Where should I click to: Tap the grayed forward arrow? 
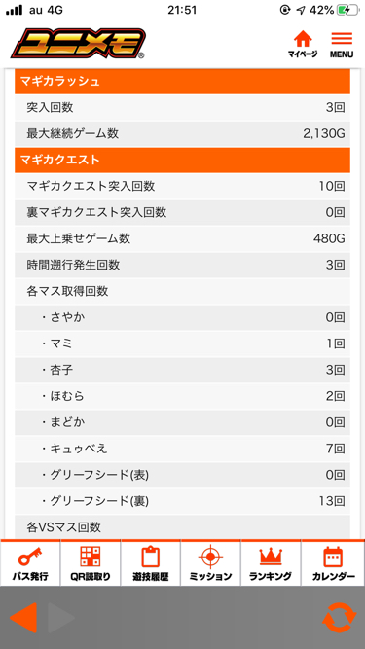click(x=61, y=618)
